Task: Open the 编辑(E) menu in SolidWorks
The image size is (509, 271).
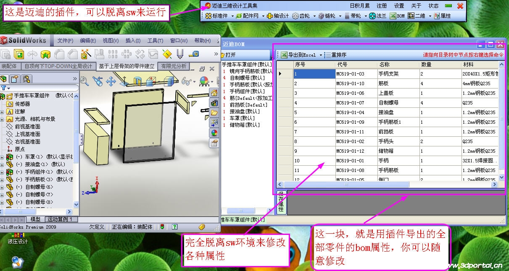Action: coord(88,41)
